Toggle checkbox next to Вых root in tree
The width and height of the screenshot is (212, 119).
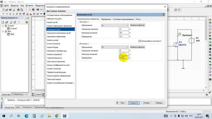click(6, 31)
